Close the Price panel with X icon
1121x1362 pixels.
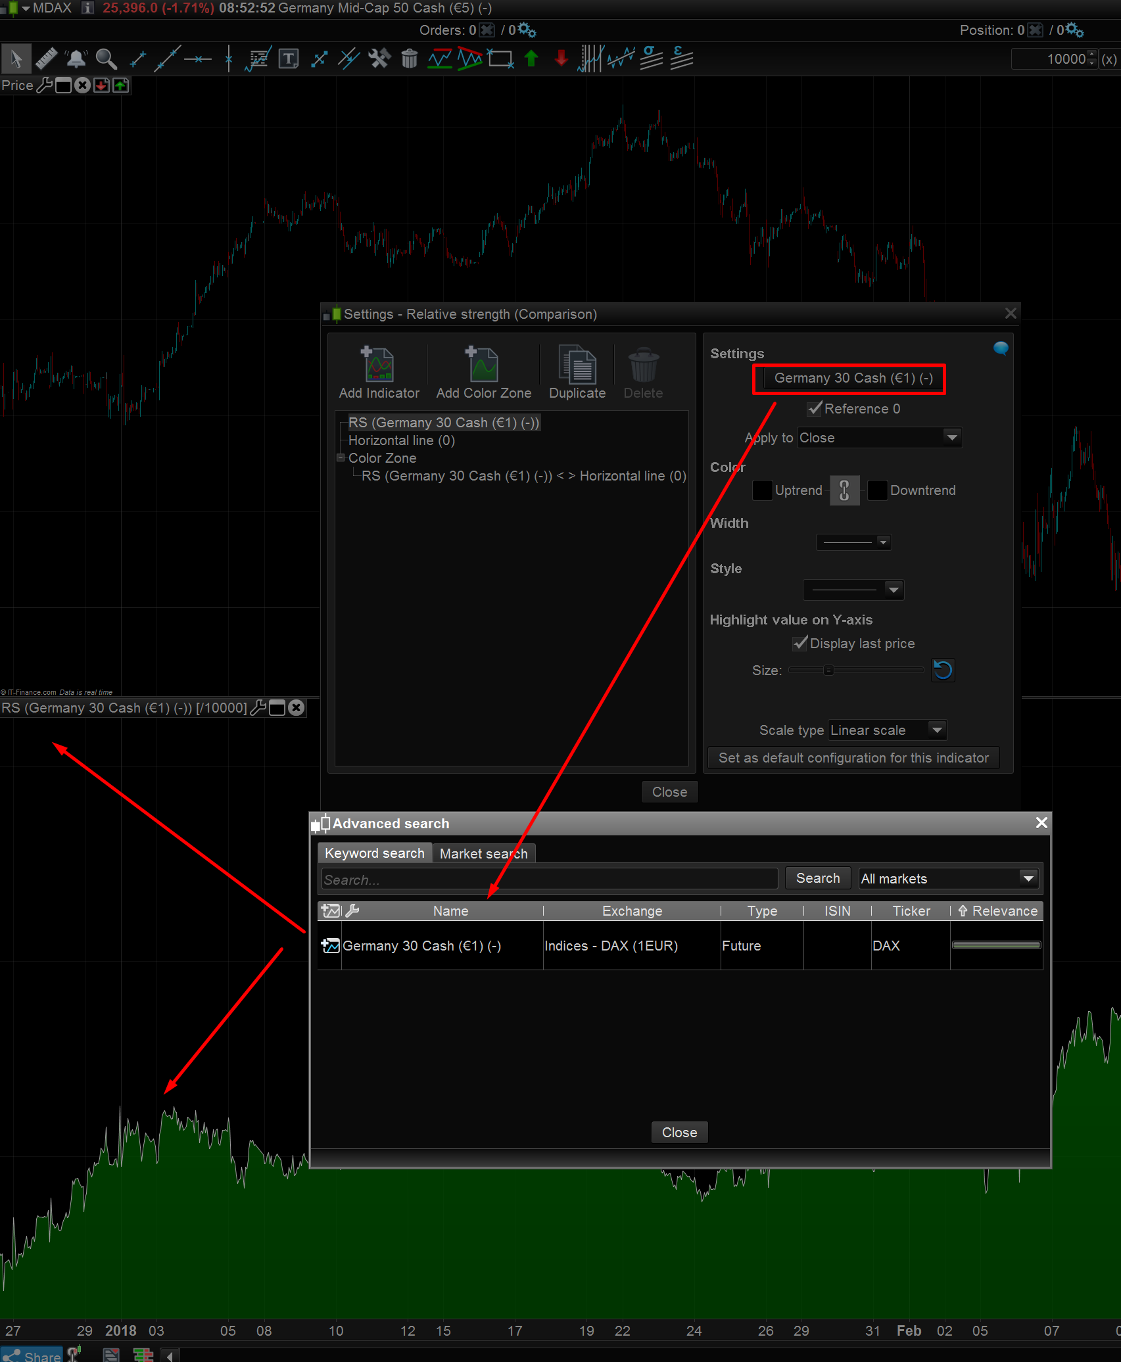tap(82, 85)
